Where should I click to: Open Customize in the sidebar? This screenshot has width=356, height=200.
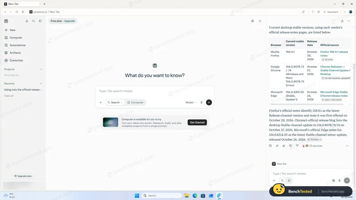coord(14,60)
